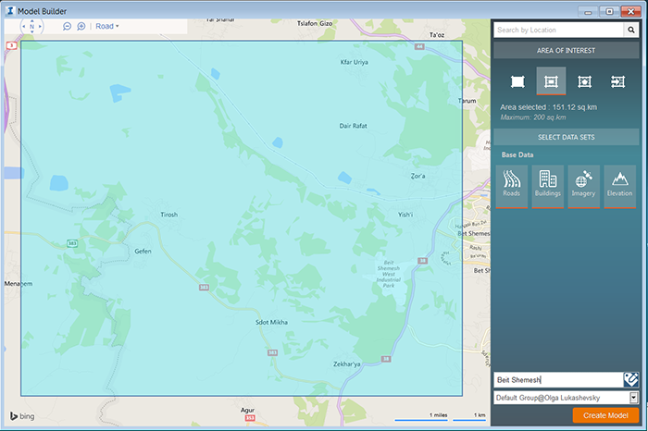
Task: Select the full map extent area tool
Action: [517, 81]
